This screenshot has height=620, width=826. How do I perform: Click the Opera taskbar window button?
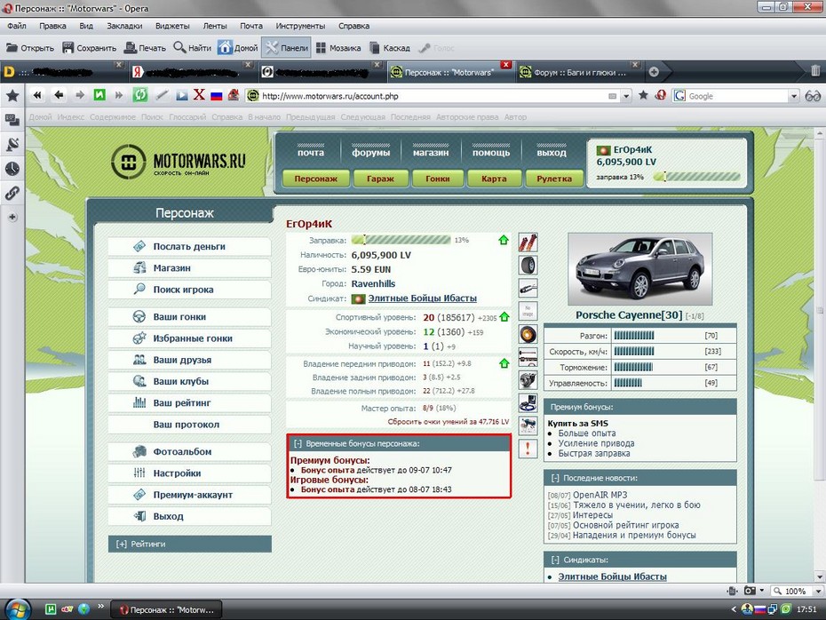point(168,609)
